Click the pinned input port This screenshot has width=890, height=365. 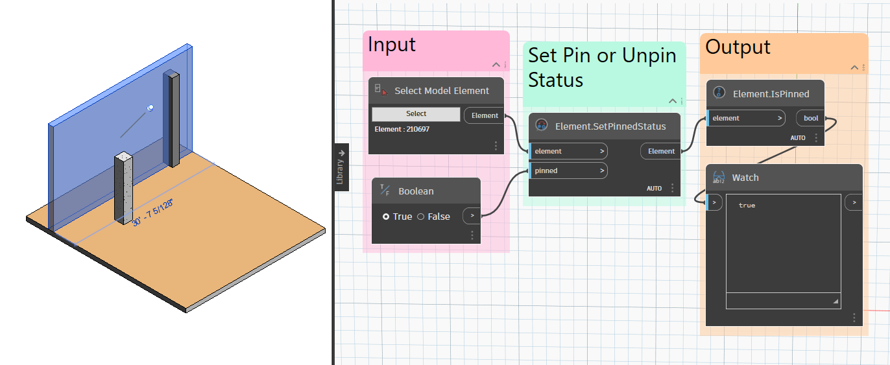tap(569, 171)
